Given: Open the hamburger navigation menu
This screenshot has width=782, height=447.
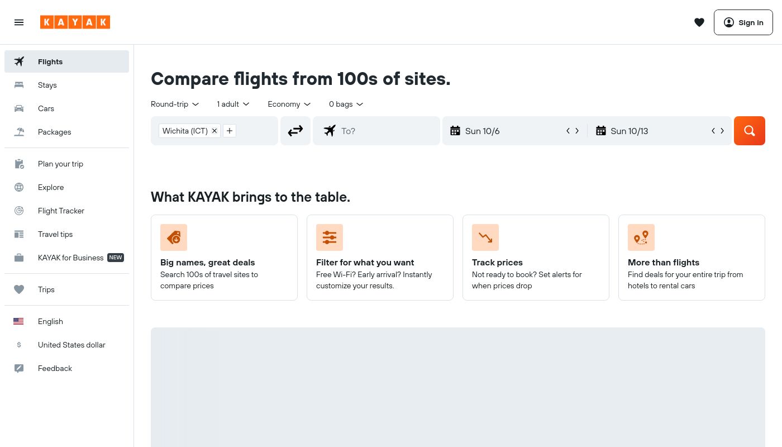Looking at the screenshot, I should [x=19, y=22].
